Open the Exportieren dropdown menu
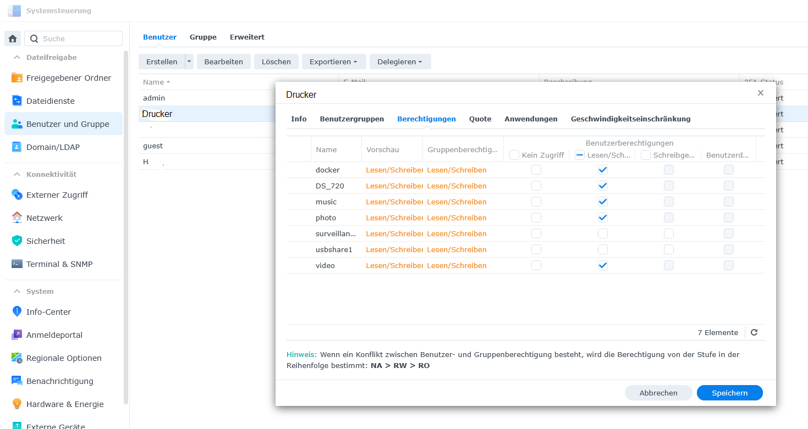 point(333,61)
